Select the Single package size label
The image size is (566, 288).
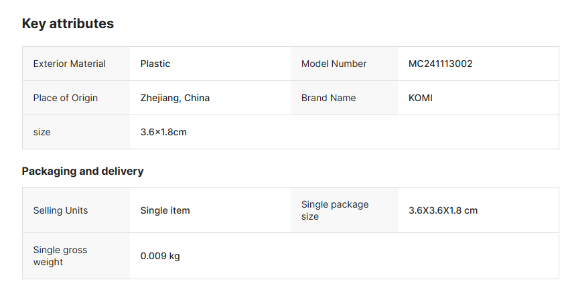click(x=334, y=210)
